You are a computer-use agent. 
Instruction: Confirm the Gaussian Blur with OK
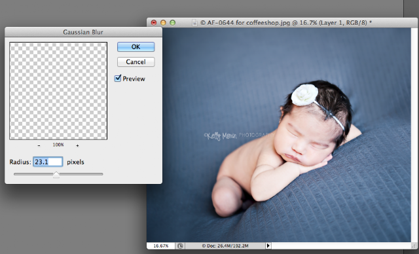(136, 46)
